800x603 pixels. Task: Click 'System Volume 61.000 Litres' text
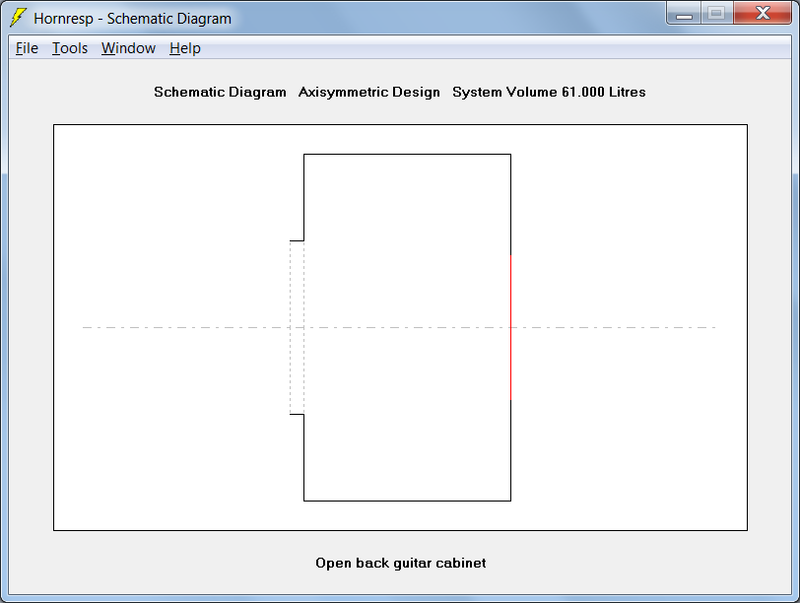click(549, 92)
